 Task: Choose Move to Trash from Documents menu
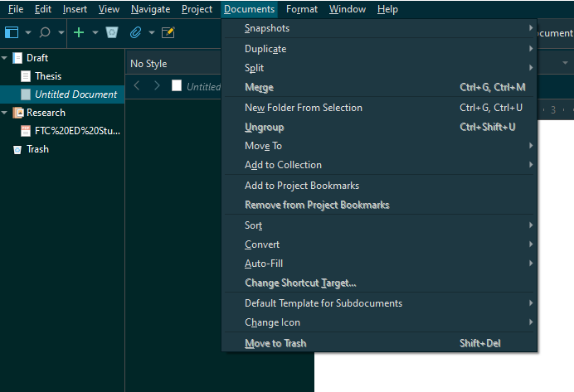click(275, 343)
